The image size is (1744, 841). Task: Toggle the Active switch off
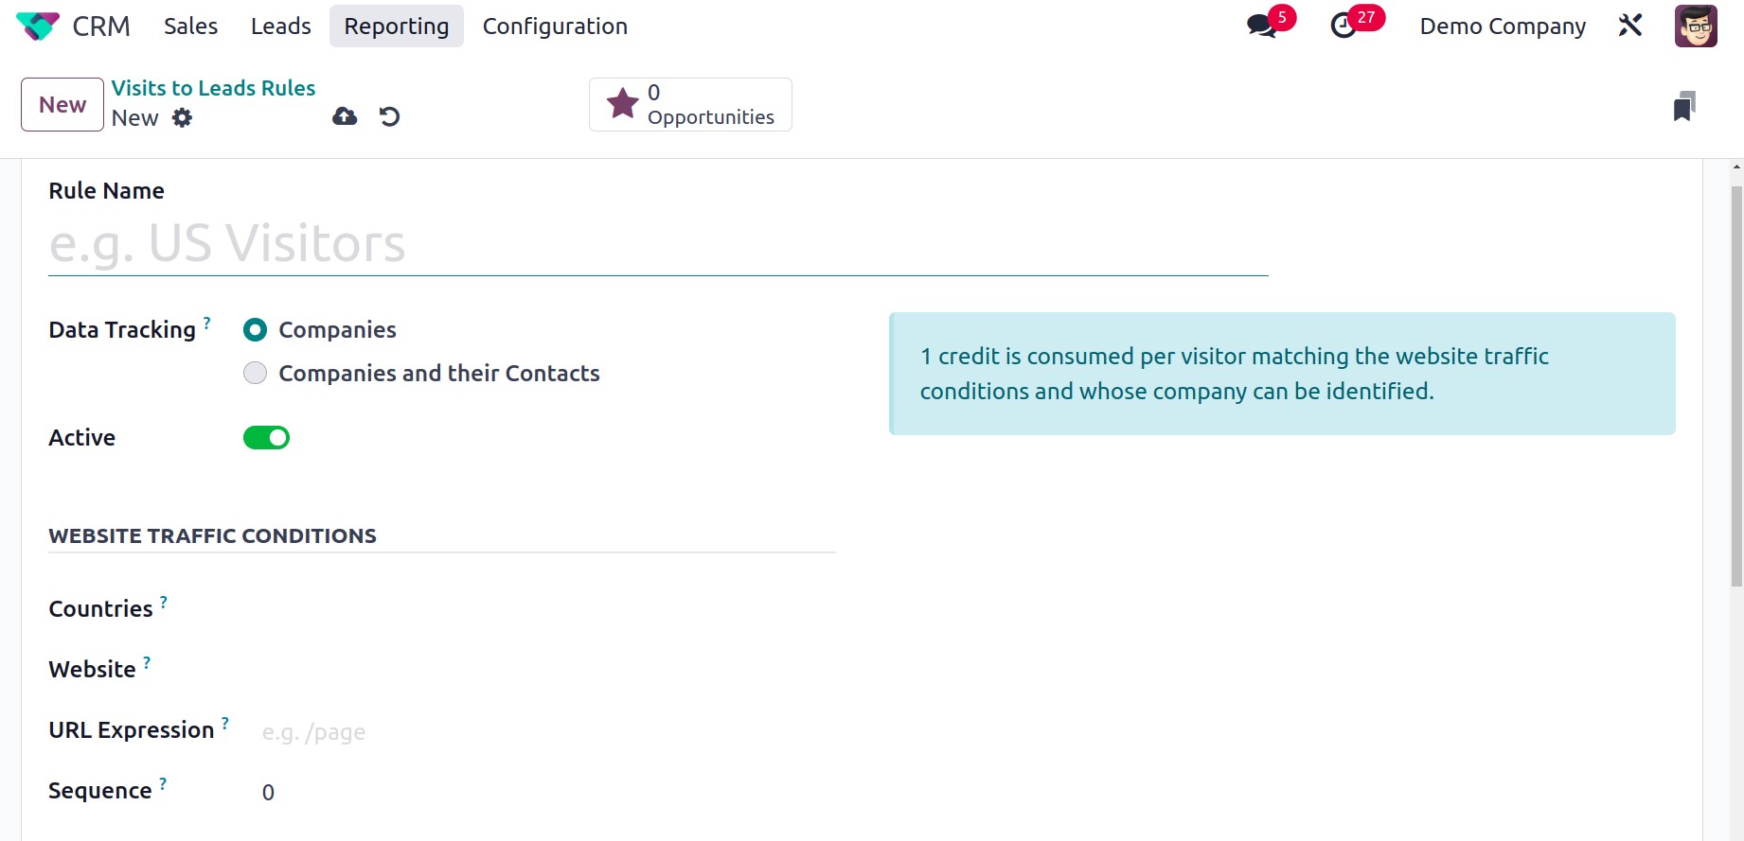pos(266,437)
